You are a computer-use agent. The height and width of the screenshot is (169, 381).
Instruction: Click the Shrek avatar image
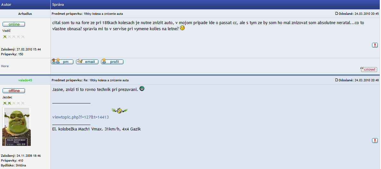coord(17,127)
